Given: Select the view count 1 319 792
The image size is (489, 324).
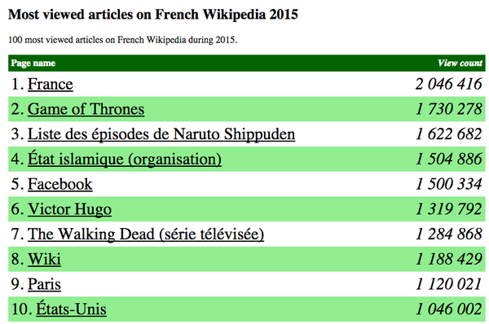Looking at the screenshot, I should click(x=449, y=209).
